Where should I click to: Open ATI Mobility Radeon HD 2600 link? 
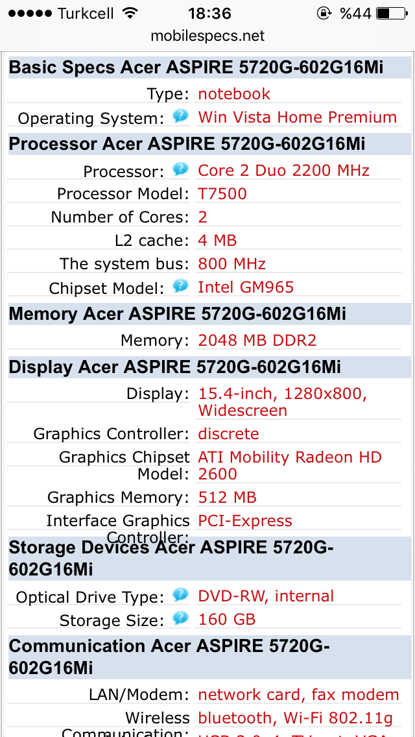[290, 465]
